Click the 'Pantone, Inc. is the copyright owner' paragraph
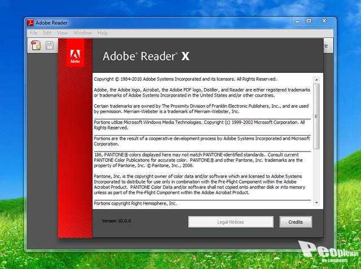The image size is (361, 269). 199,185
